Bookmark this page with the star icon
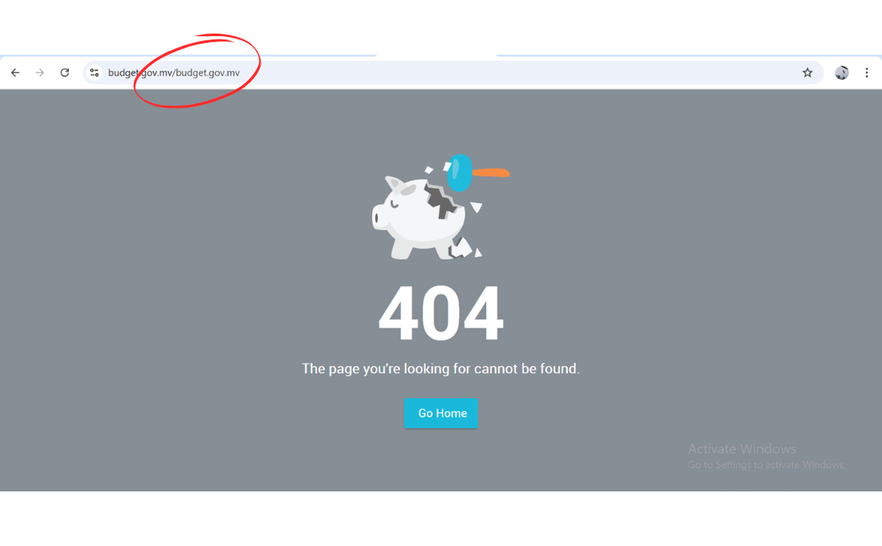 click(x=807, y=72)
